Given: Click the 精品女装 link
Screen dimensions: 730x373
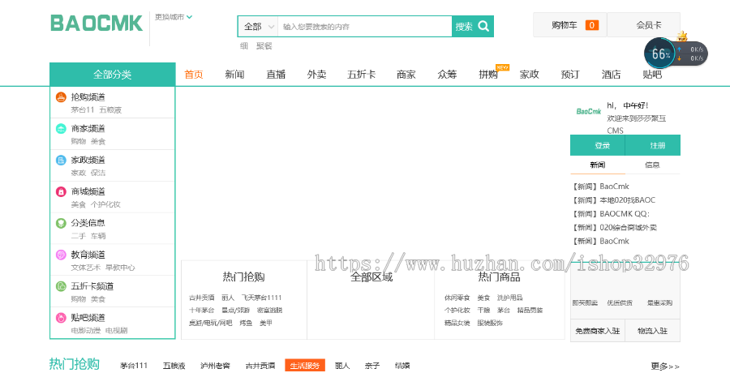Looking at the screenshot, I should (x=457, y=323).
